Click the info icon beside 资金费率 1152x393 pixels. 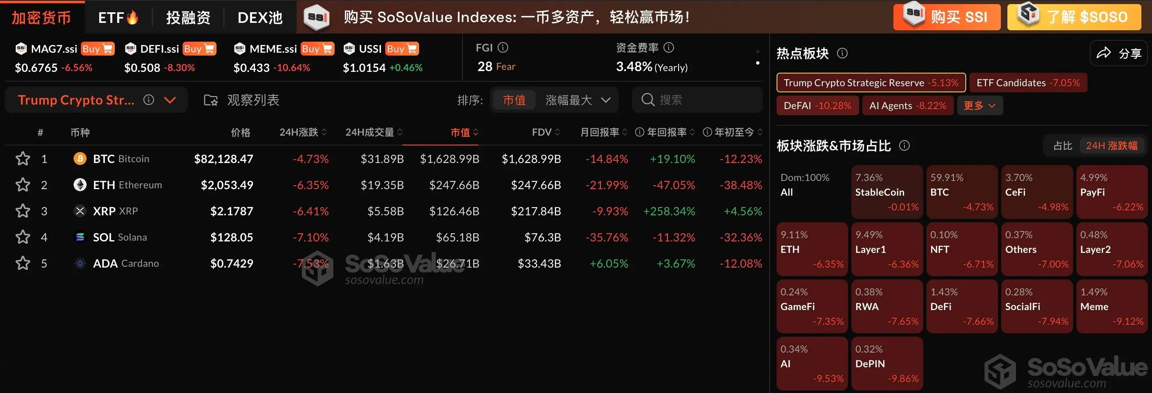pyautogui.click(x=669, y=47)
